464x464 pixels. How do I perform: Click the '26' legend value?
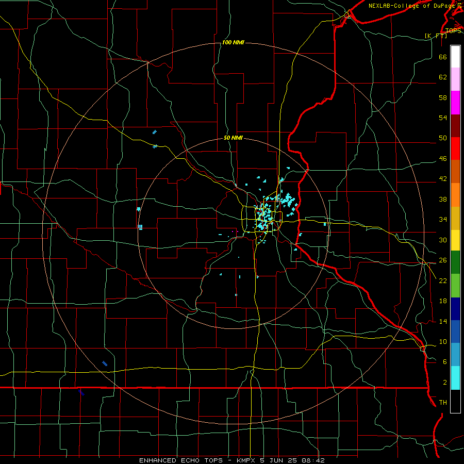point(443,260)
